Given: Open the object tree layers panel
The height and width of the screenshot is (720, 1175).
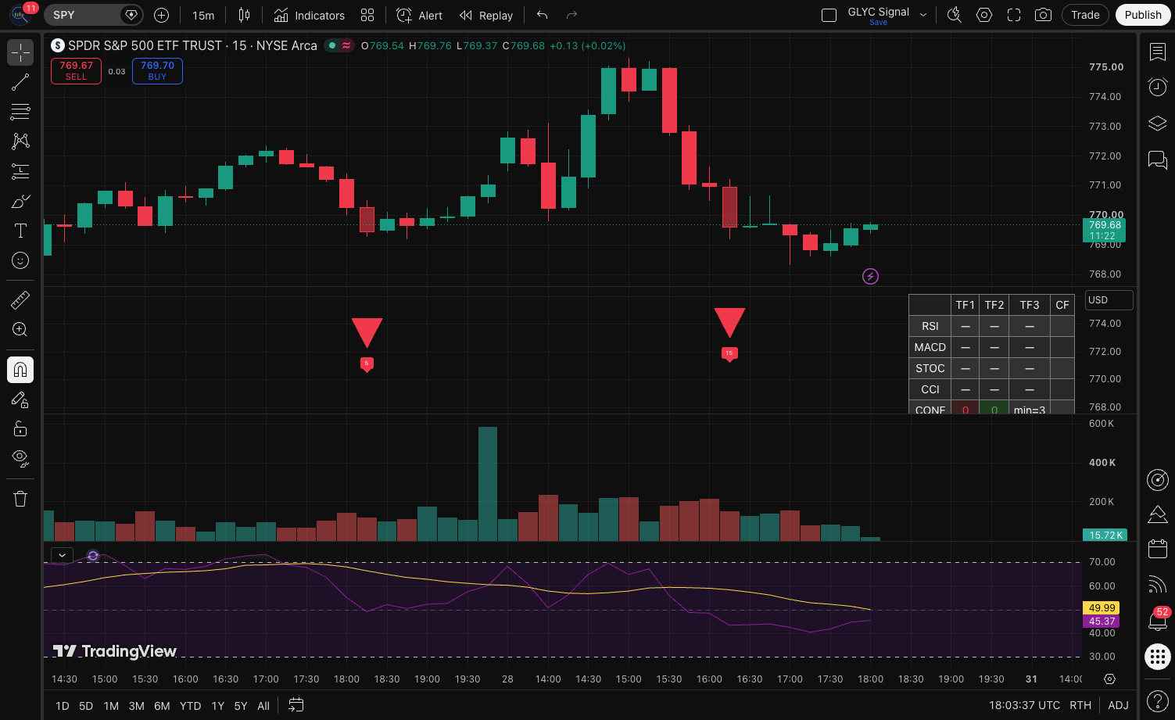Looking at the screenshot, I should point(1157,124).
